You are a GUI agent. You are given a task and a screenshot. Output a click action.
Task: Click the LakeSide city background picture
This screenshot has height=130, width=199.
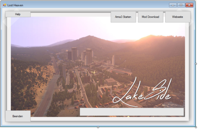[x=98, y=67]
